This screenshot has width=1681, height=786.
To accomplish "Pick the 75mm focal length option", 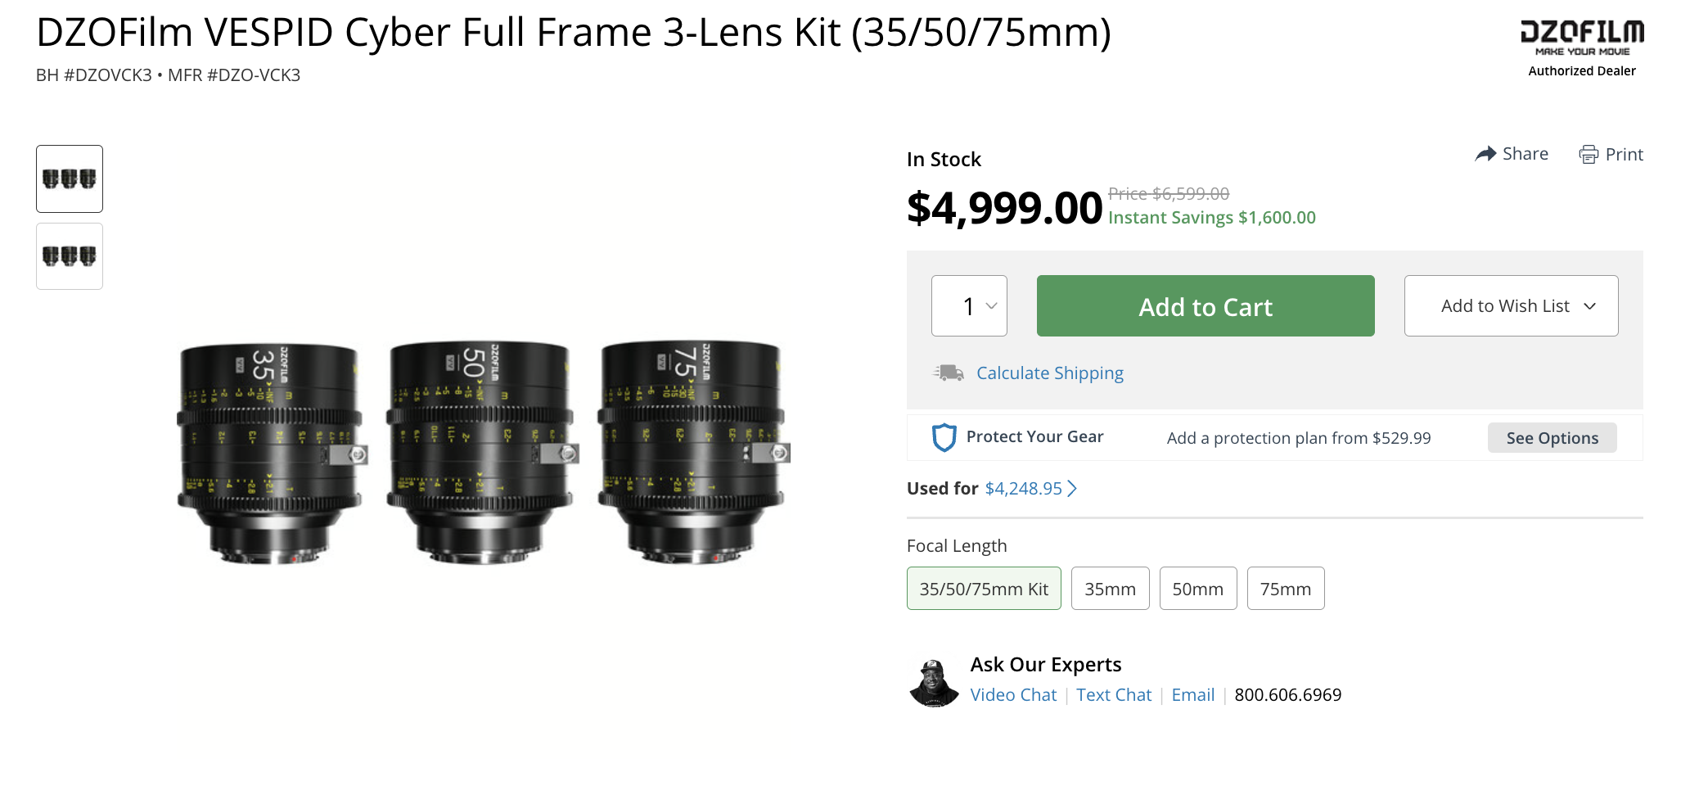I will click(1285, 589).
